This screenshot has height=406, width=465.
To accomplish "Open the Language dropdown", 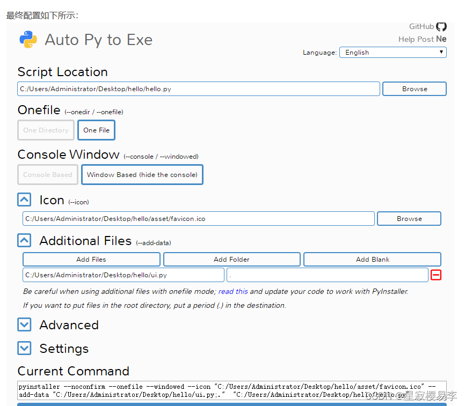I will 393,53.
